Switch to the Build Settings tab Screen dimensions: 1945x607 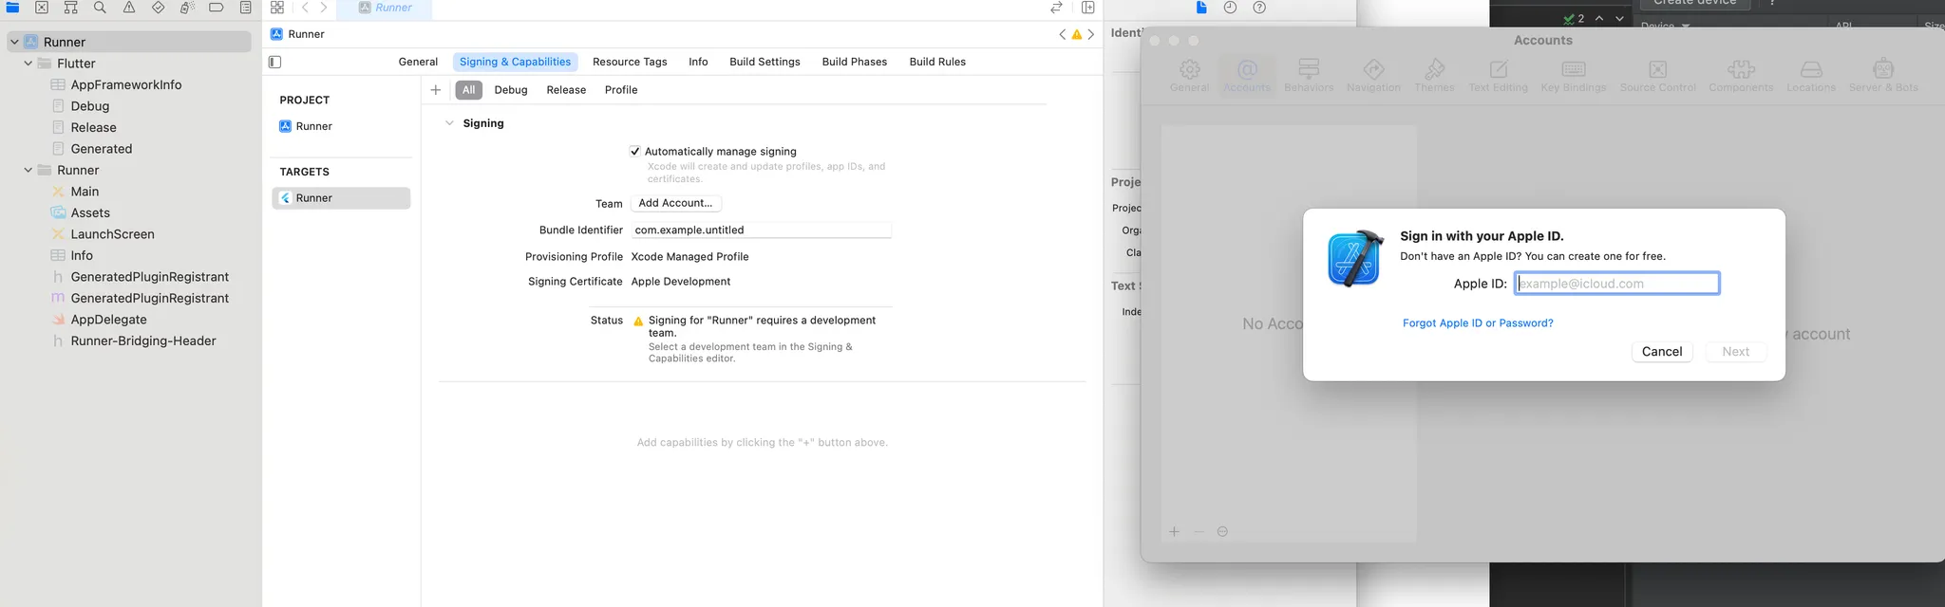pyautogui.click(x=765, y=62)
